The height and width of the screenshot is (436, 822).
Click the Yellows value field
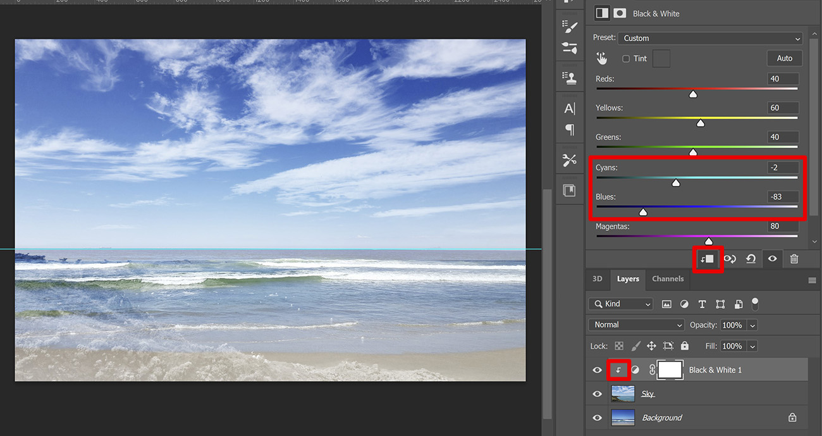tap(783, 108)
